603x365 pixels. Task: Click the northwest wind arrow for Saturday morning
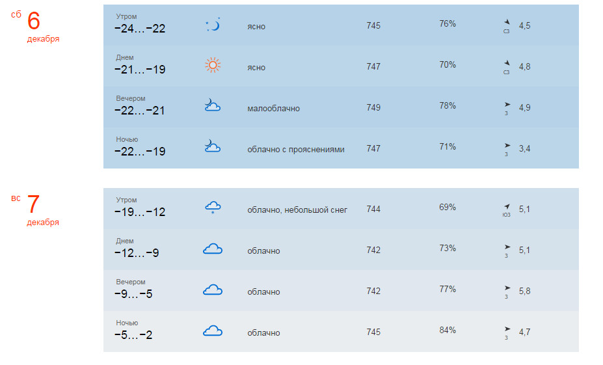[x=507, y=22]
